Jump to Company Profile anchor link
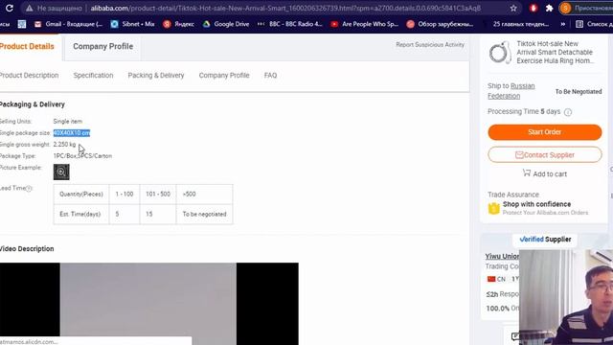The height and width of the screenshot is (345, 613). pos(224,75)
